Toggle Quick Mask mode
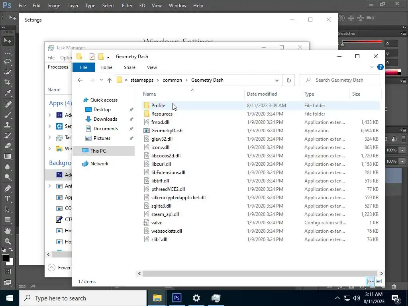Screen dimensions: 408x306 (x=8, y=272)
